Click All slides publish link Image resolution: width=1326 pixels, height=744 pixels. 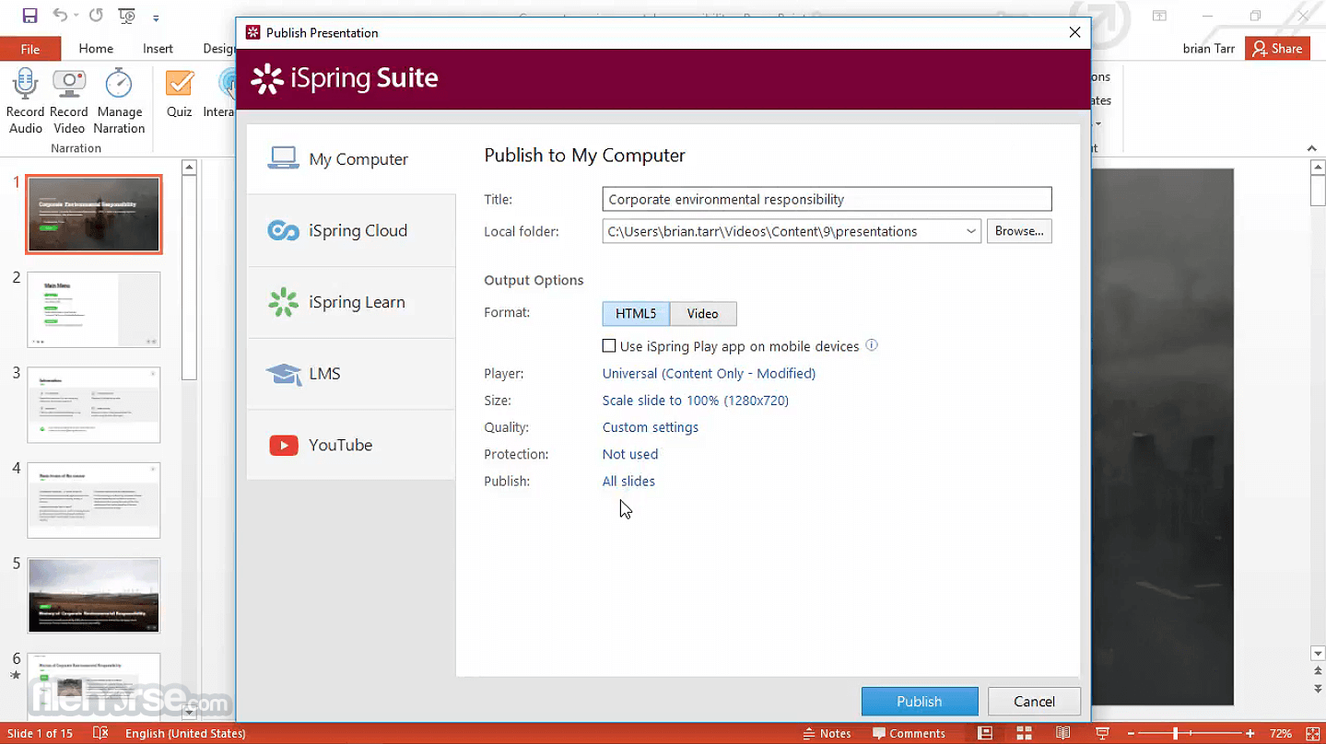tap(628, 481)
